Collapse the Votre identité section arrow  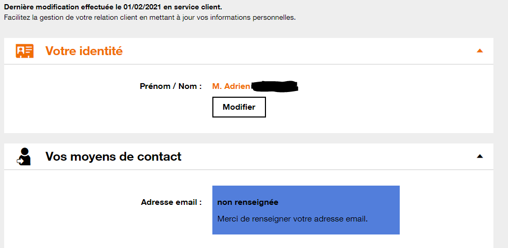(x=480, y=51)
